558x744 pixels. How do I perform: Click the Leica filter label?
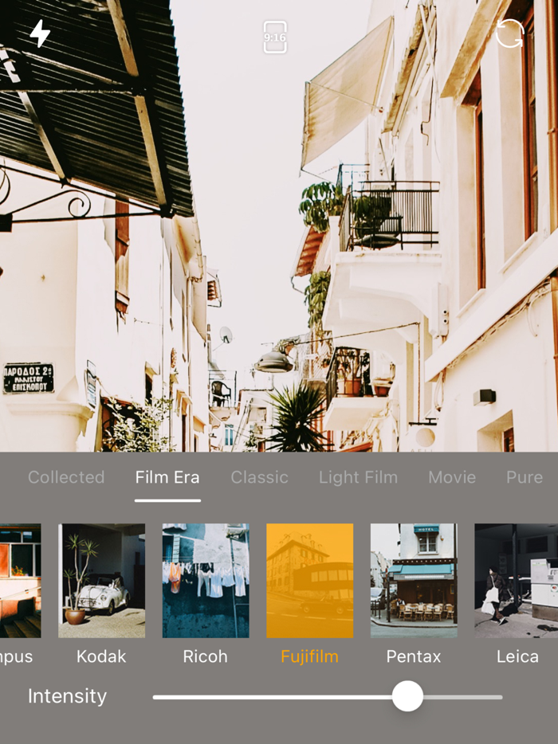(x=517, y=656)
